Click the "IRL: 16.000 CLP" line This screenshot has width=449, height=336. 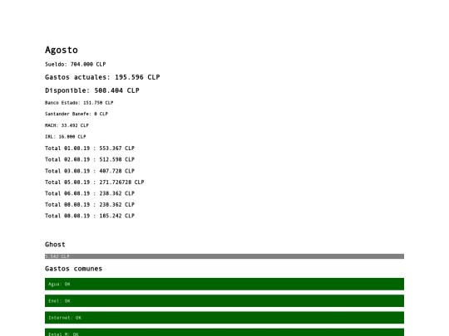click(x=66, y=137)
